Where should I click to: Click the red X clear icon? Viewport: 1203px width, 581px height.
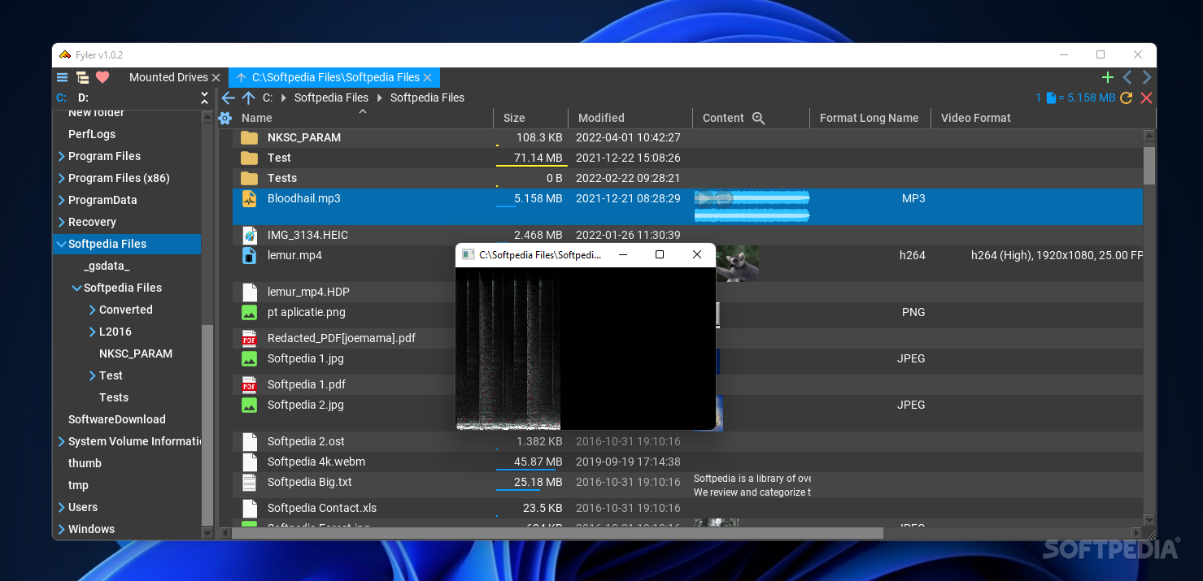pyautogui.click(x=1147, y=98)
